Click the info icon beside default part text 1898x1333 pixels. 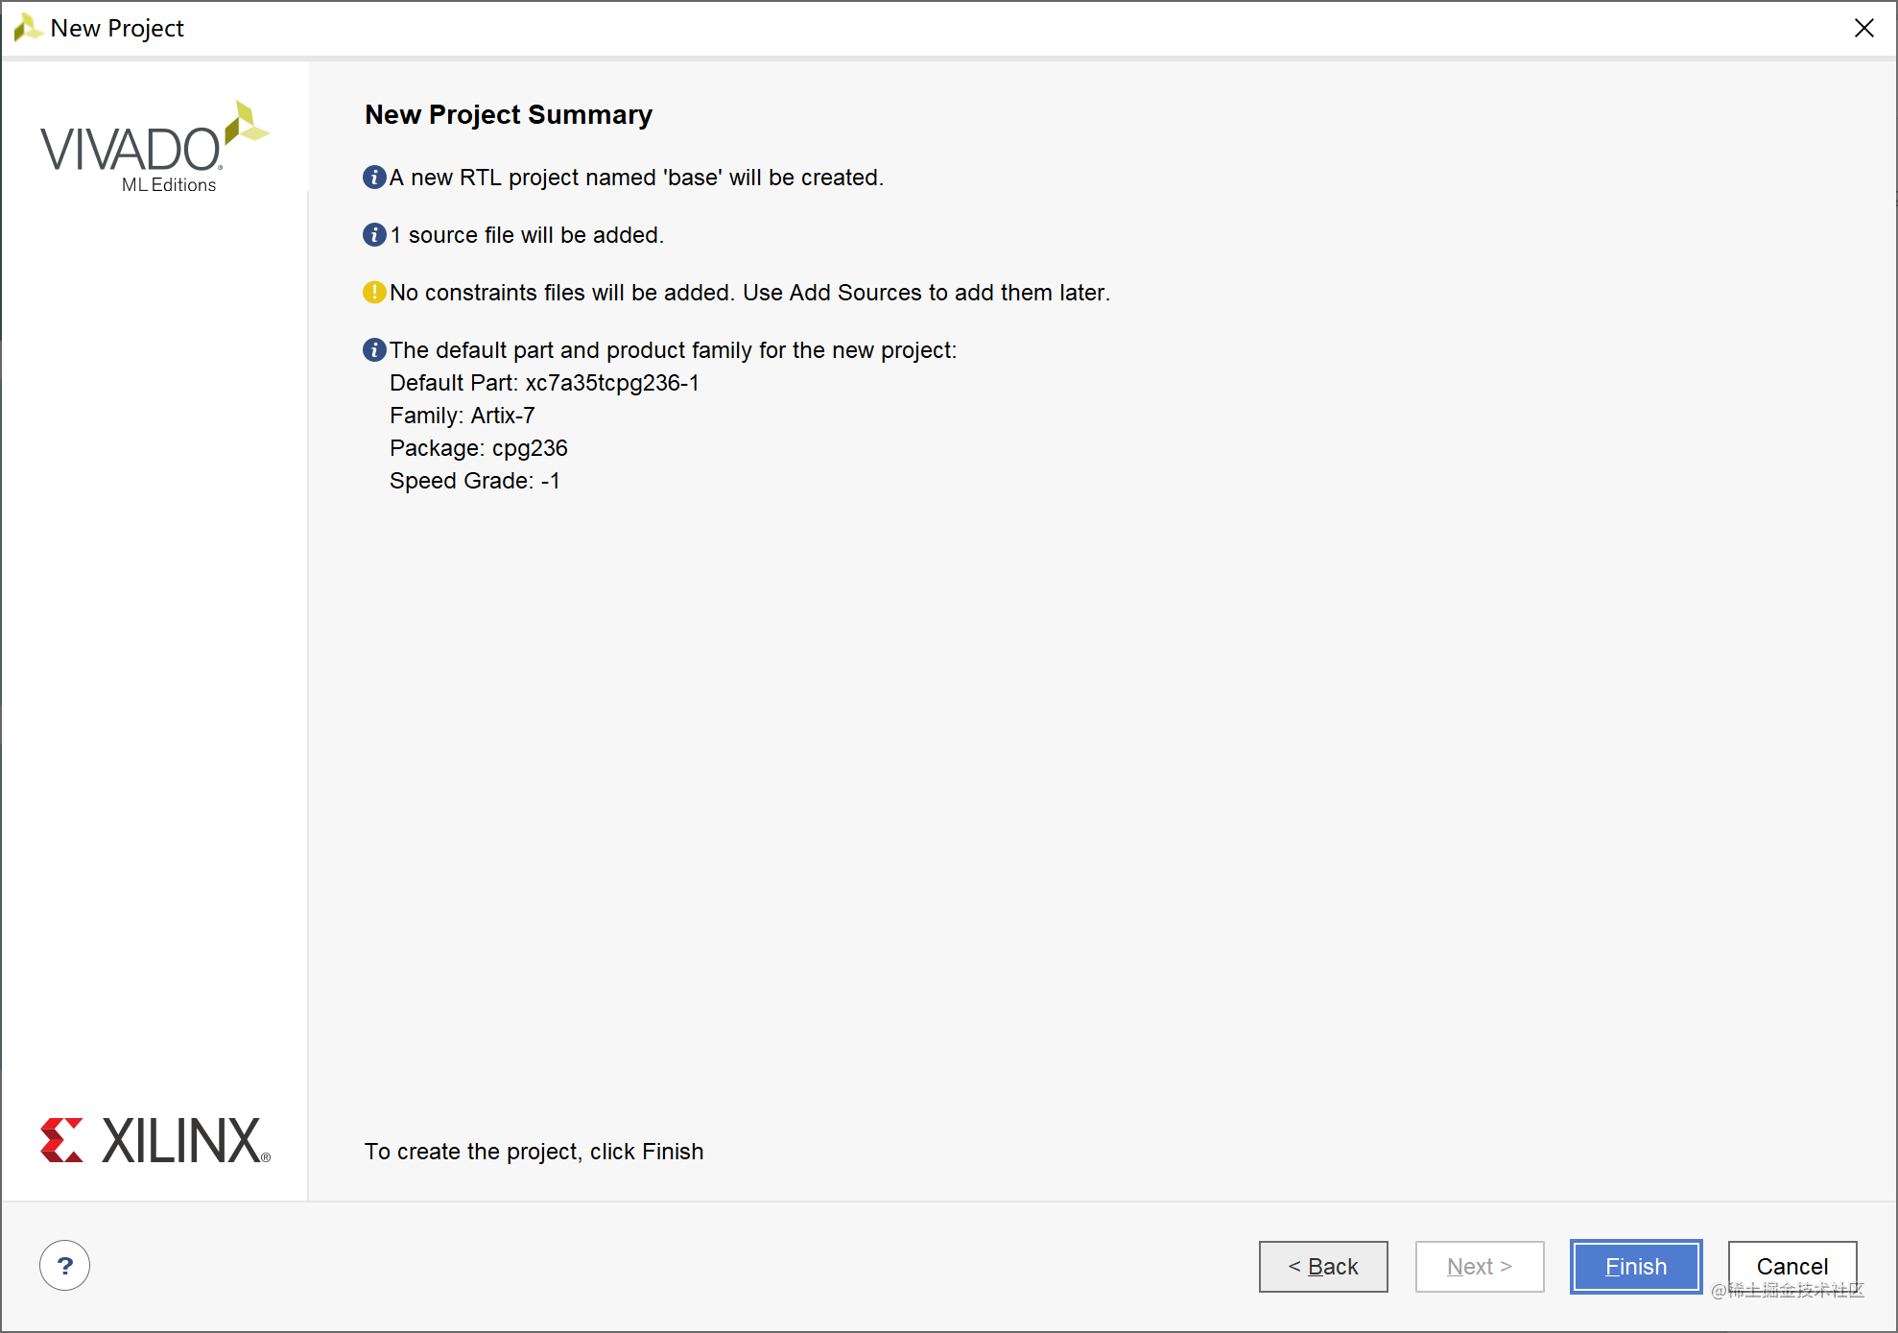pyautogui.click(x=374, y=350)
